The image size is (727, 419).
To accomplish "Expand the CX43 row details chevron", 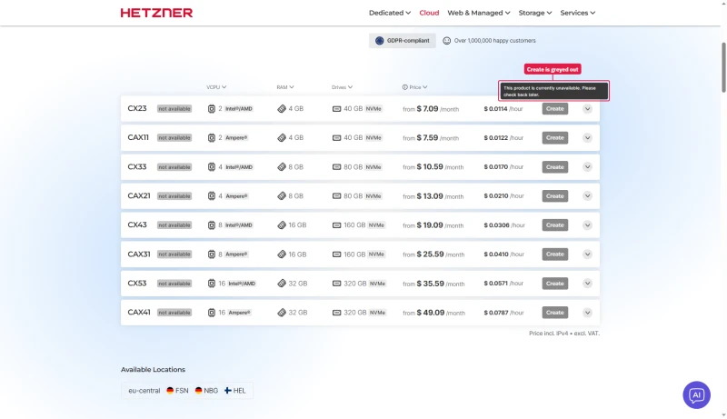I will [587, 225].
